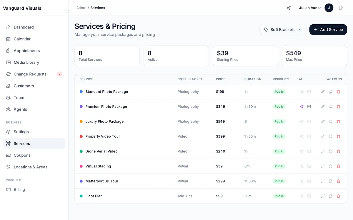Duplicate Drone Aerial Video using copy icon
Image resolution: width=353 pixels, height=220 pixels.
(x=331, y=151)
